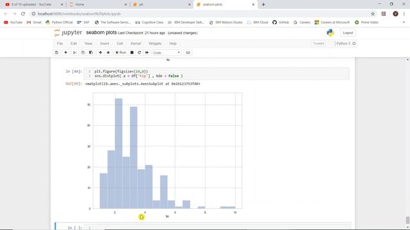Image resolution: width=410 pixels, height=230 pixels.
Task: Open the Kernel menu
Action: (x=136, y=43)
